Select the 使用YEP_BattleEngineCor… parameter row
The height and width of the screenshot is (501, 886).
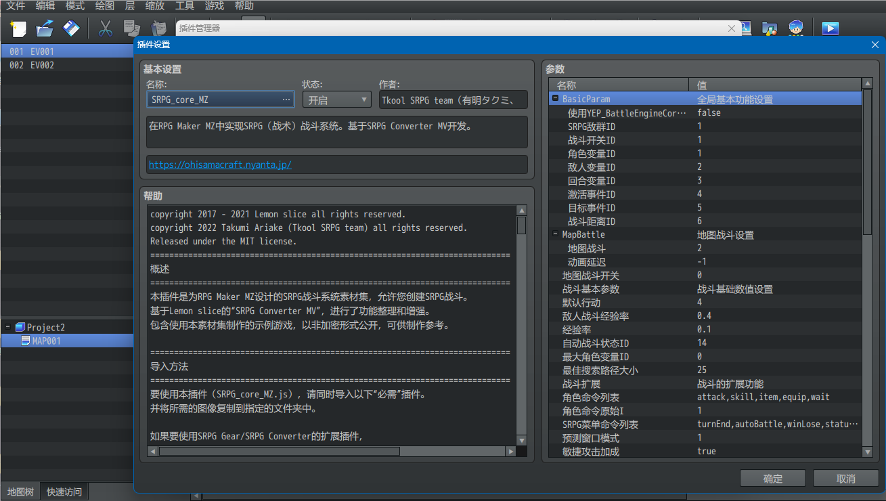(x=707, y=112)
